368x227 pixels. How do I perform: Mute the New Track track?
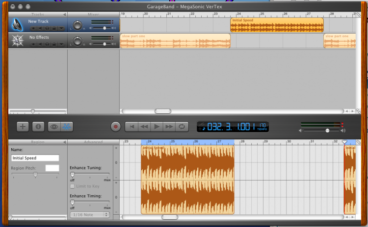[x=40, y=28]
